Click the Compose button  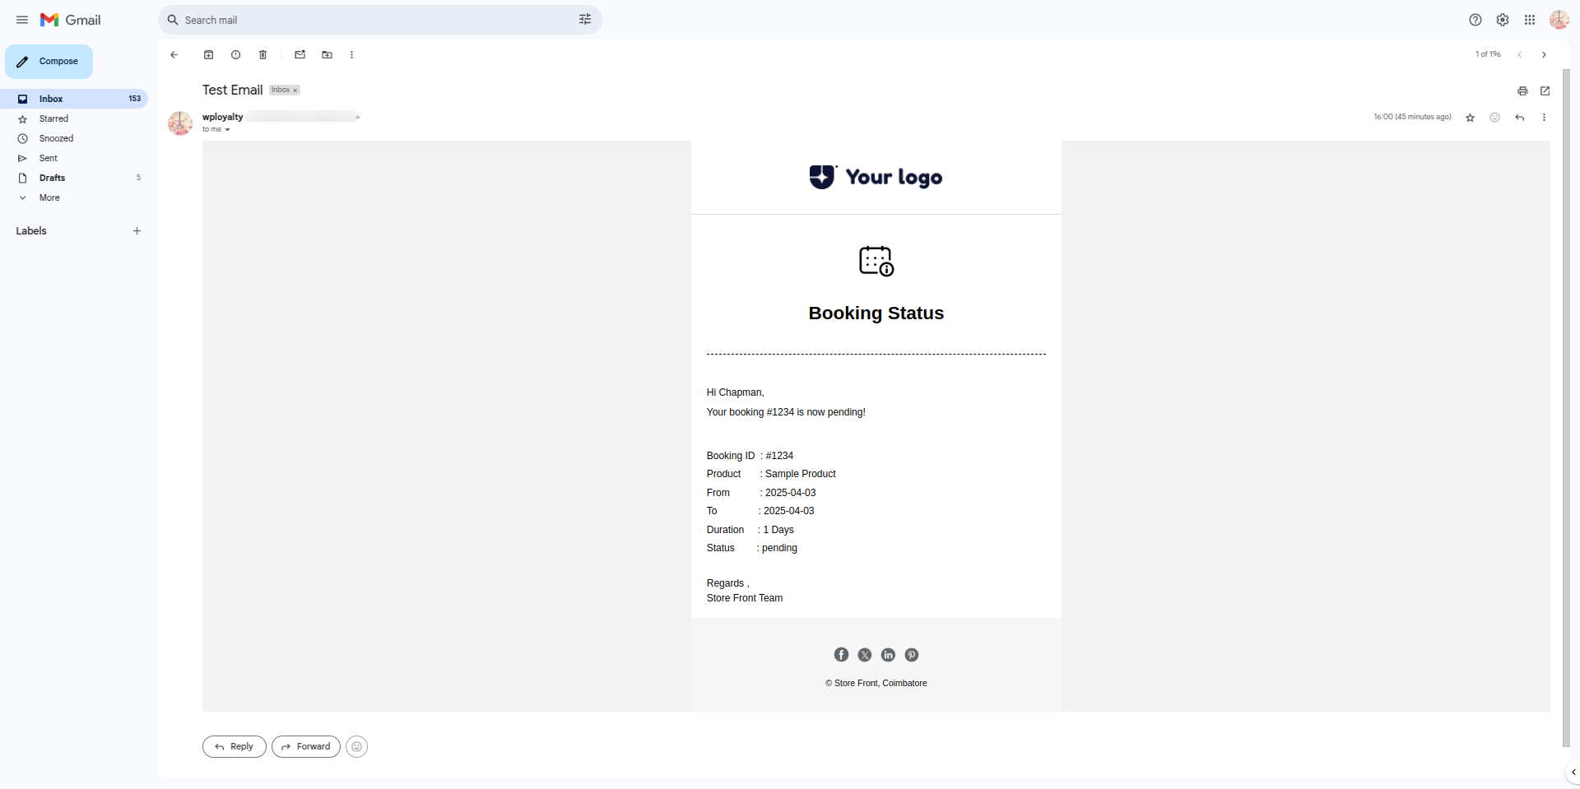49,62
